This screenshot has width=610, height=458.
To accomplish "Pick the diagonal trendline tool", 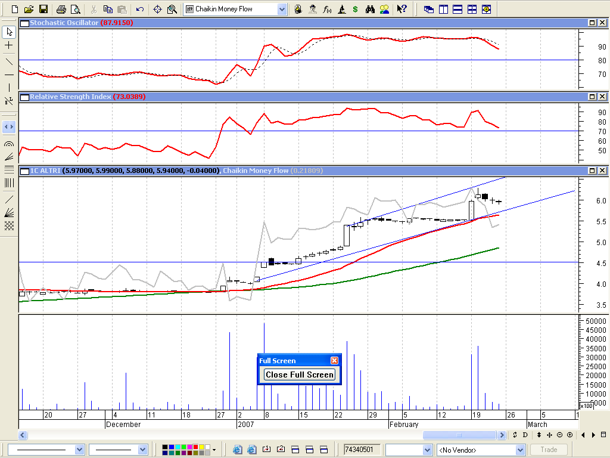I will [9, 61].
